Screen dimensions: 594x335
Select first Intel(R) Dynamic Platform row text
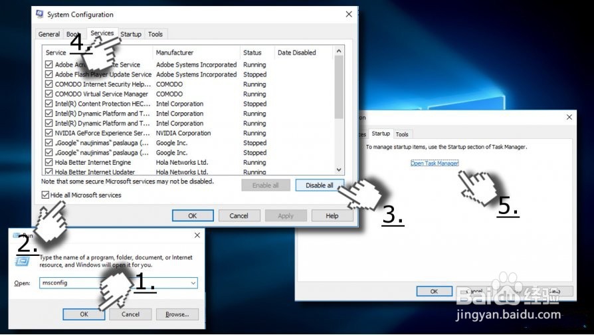[102, 113]
